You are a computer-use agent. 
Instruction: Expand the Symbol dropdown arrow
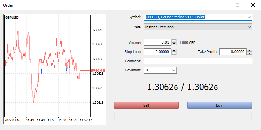click(249, 17)
